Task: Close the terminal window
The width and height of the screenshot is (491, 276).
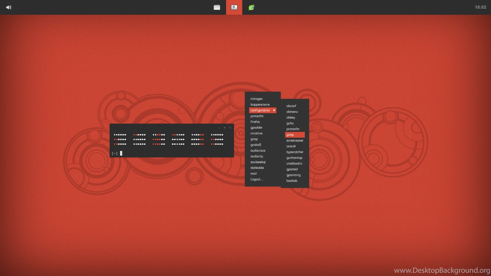Action: (x=230, y=127)
